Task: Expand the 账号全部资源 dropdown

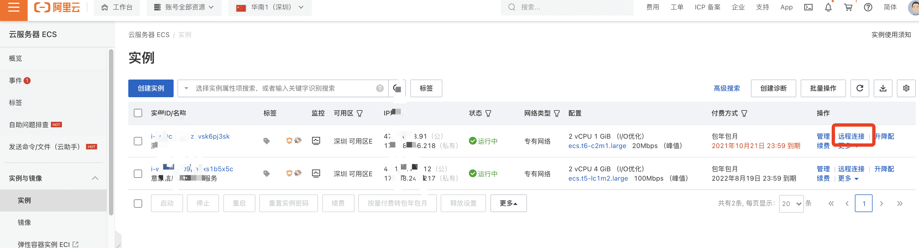Action: (x=184, y=7)
